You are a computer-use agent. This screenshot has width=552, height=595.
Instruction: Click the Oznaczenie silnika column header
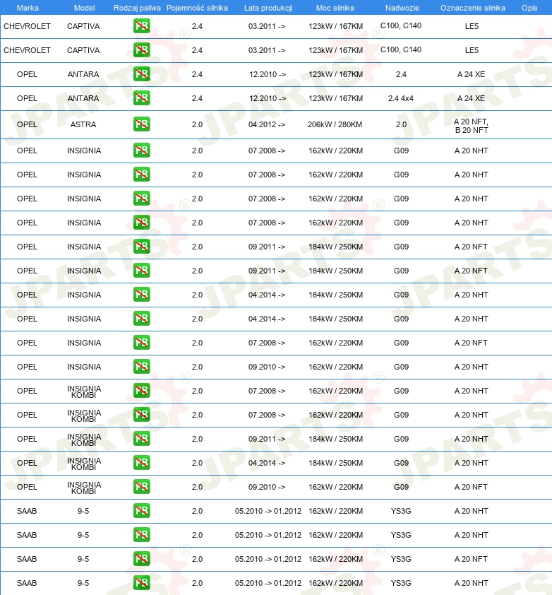(473, 8)
